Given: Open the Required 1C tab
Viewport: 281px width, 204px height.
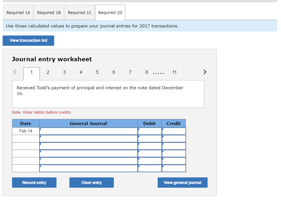Looking at the screenshot, I should [79, 12].
